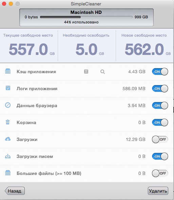Click the 44% использовано text

pos(81,22)
